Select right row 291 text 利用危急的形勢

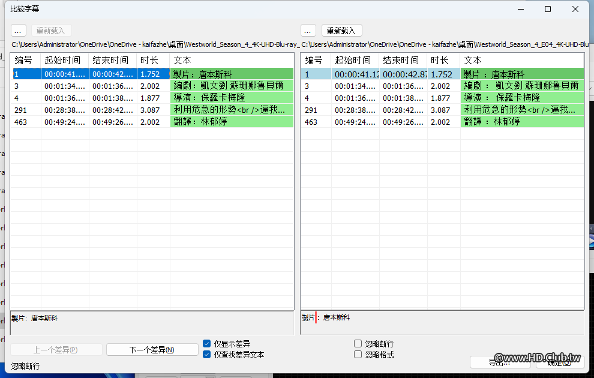(x=523, y=110)
